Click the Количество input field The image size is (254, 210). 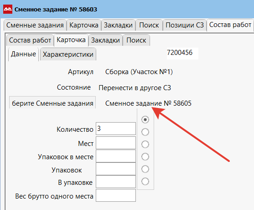116,129
